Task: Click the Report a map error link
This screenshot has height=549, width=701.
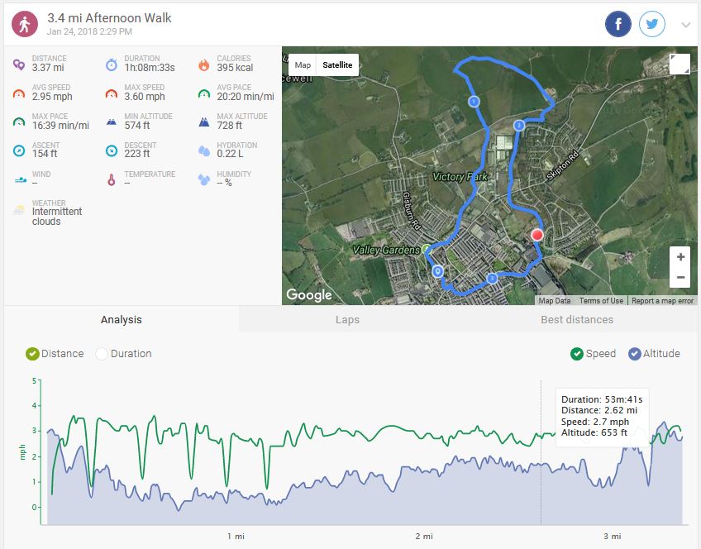Action: [663, 301]
